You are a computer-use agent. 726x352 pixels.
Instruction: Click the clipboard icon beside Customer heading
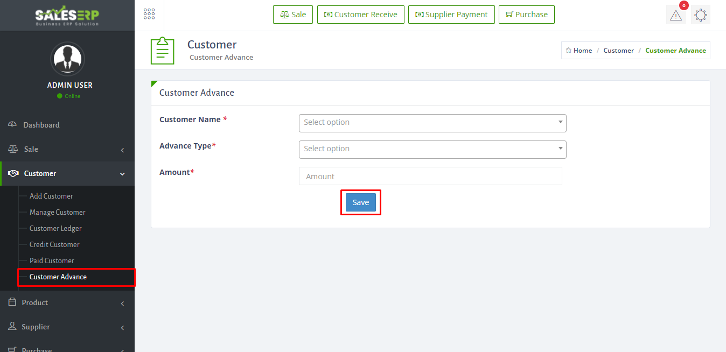point(162,51)
